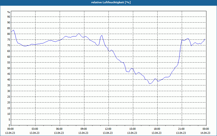Click the y-axis value 10

pyautogui.click(x=9, y=114)
